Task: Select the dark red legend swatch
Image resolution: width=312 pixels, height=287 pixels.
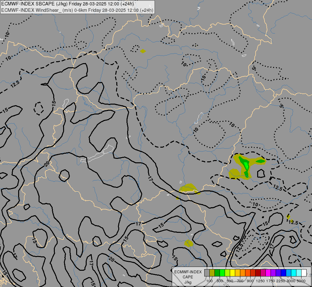Action: click(258, 273)
